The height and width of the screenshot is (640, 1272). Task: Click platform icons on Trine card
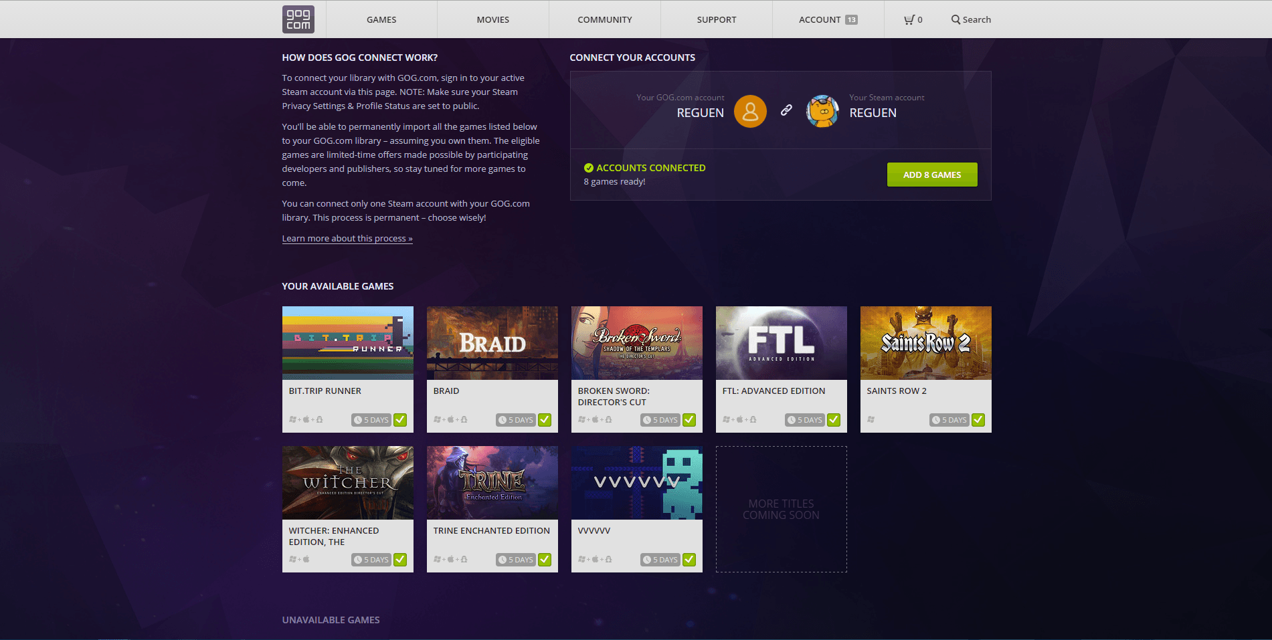(x=450, y=560)
